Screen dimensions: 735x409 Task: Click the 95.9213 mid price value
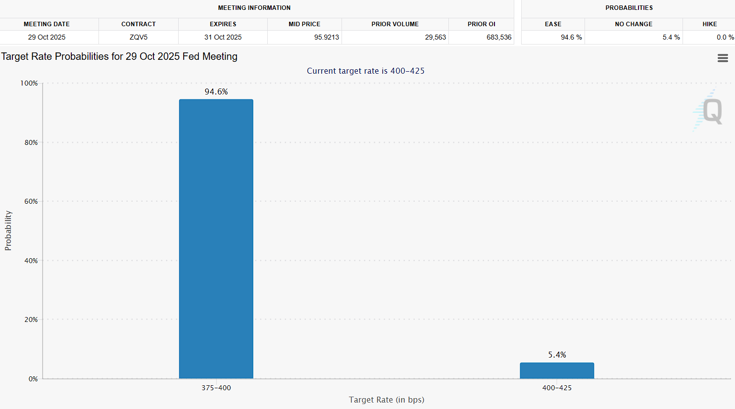[326, 37]
